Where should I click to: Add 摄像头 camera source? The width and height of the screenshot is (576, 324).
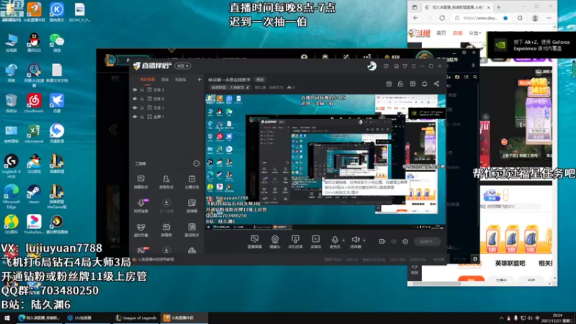(275, 242)
